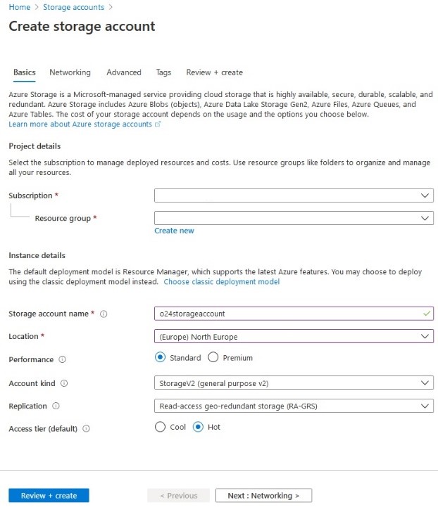Click the Performance info icon
The height and width of the screenshot is (507, 438).
(x=63, y=360)
